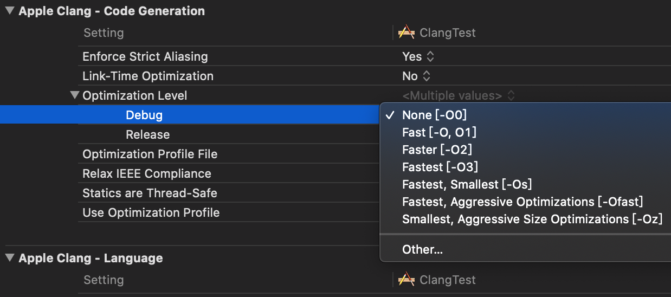This screenshot has height=297, width=671.
Task: Choose Smallest, Aggressive Size Optimizations [-Oz]
Action: click(532, 219)
